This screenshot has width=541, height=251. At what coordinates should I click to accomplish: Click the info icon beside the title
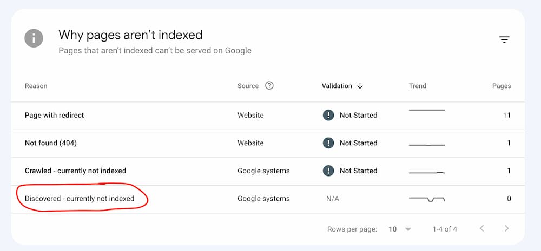pos(34,38)
